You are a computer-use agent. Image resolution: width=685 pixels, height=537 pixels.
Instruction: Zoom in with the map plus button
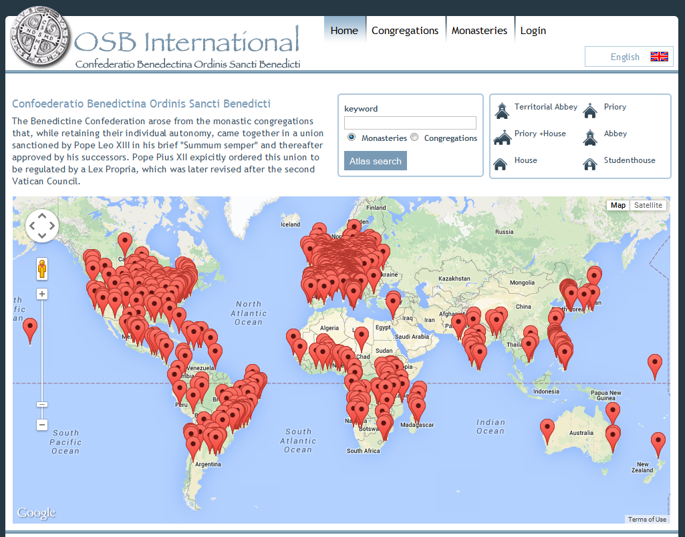click(42, 294)
